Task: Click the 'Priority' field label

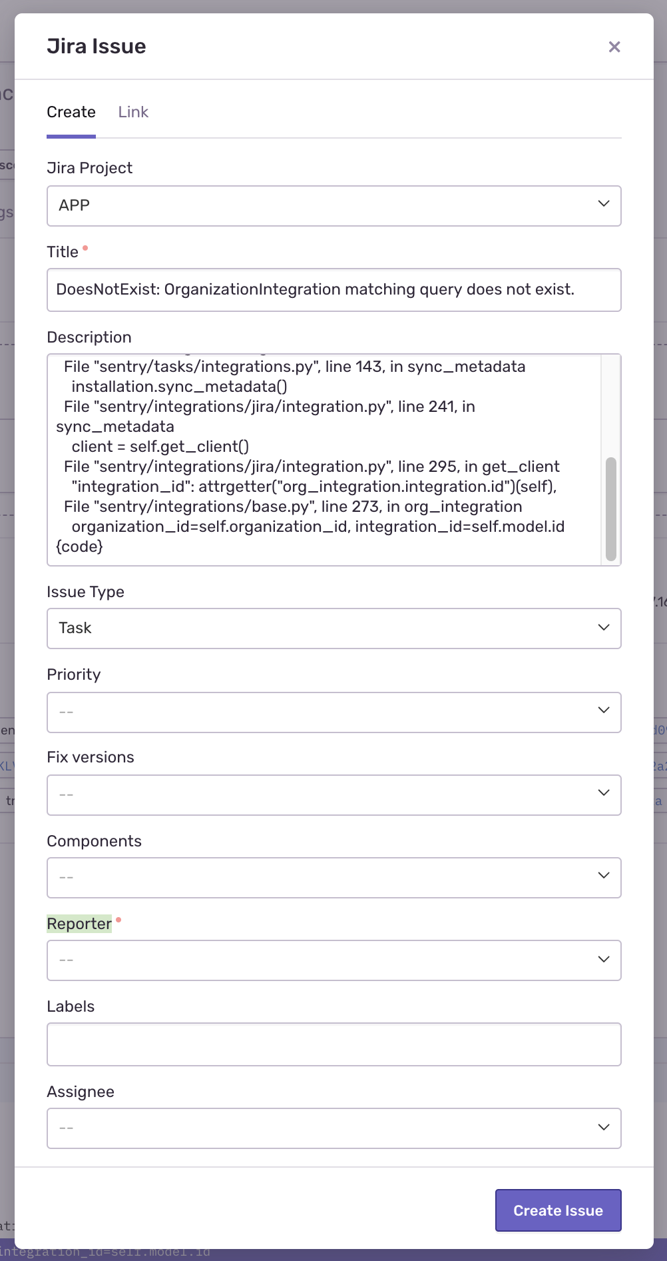Action: tap(73, 674)
